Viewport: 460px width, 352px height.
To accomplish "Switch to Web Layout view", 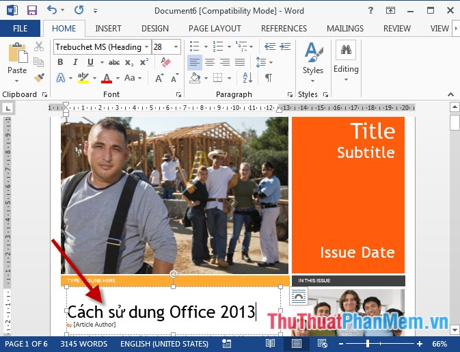I will [x=323, y=344].
